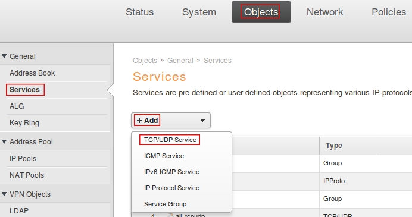Select ALG in the sidebar
Screen dimensions: 412x217
point(17,106)
